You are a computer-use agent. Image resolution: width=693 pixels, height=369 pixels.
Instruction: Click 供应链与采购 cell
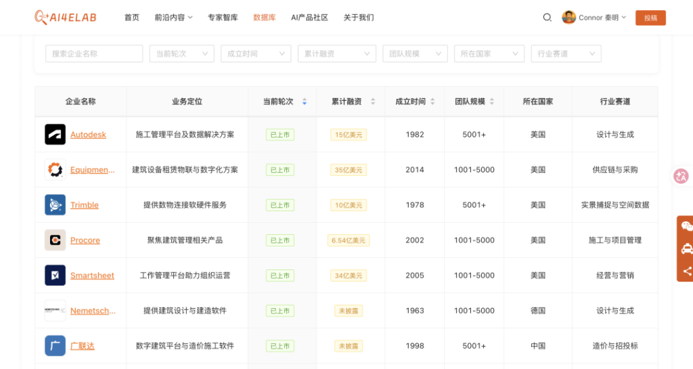[614, 170]
